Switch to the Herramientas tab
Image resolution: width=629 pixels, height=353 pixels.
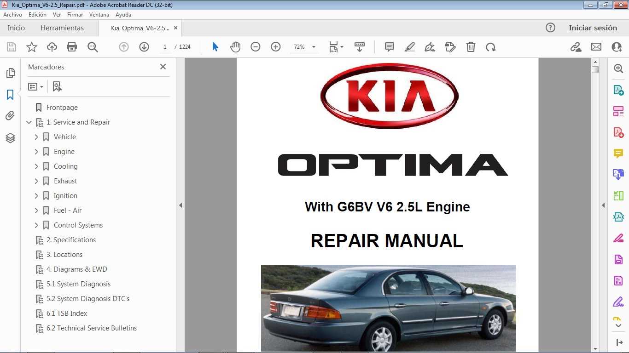click(62, 28)
